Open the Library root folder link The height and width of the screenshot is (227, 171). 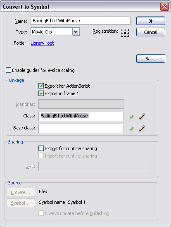click(x=43, y=43)
